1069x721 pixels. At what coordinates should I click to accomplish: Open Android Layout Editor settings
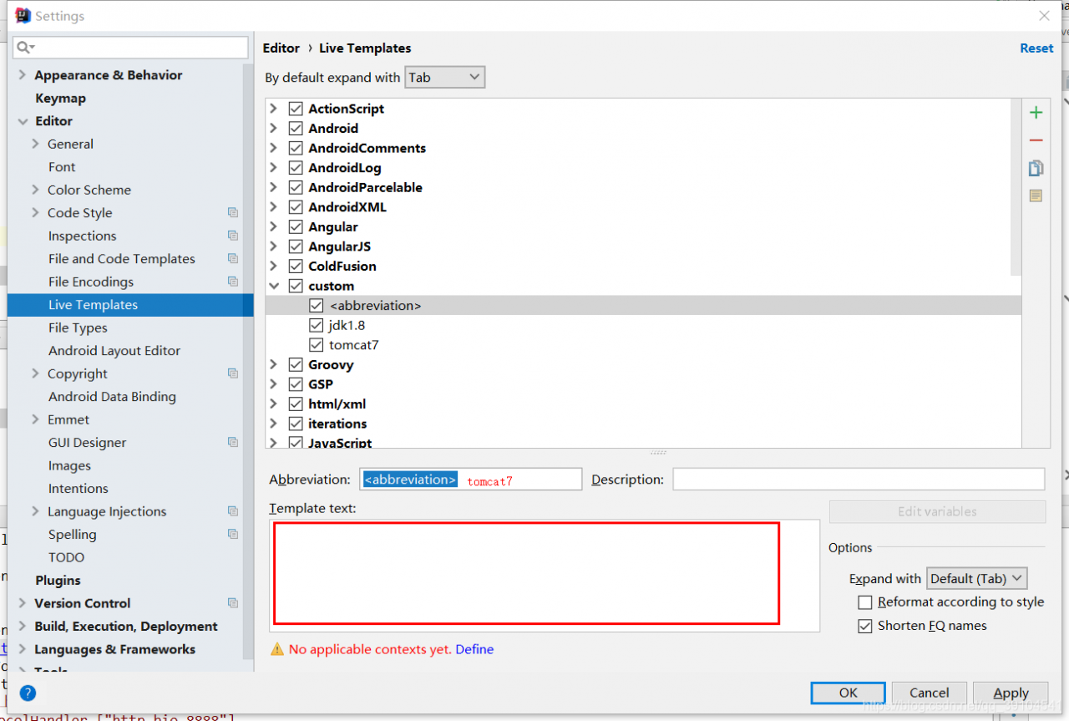point(114,351)
